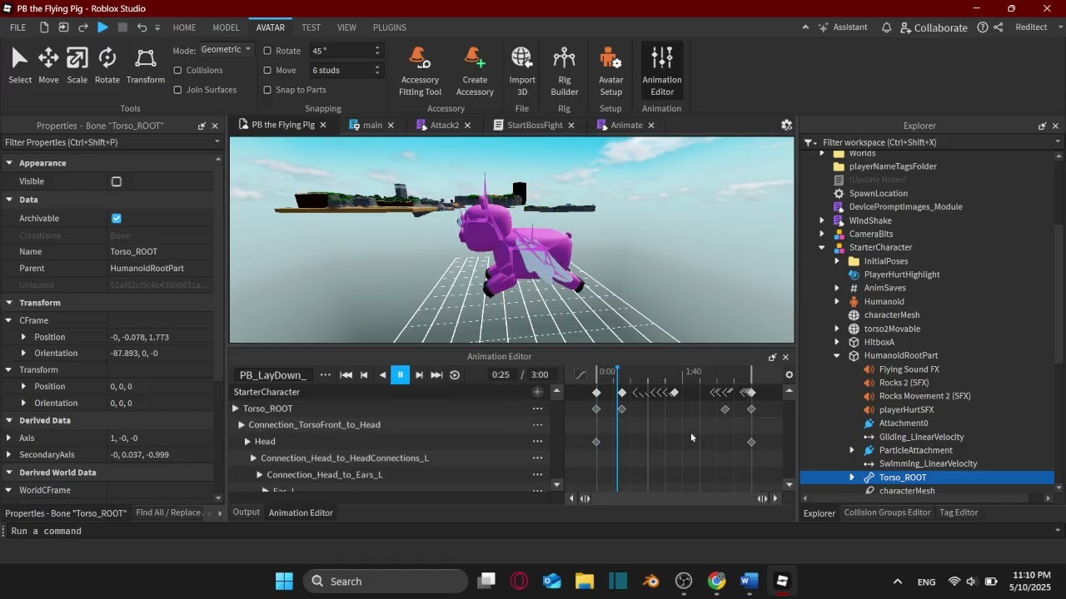Open the curve editor in the Animation Editor
Viewport: 1066px width, 599px height.
[x=580, y=375]
